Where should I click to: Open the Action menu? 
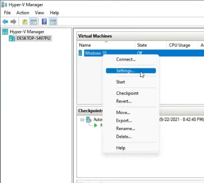tap(23, 13)
